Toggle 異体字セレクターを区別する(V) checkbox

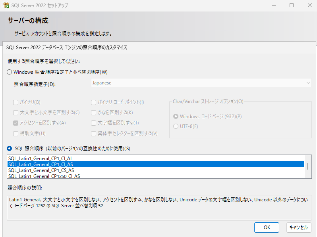(x=93, y=134)
